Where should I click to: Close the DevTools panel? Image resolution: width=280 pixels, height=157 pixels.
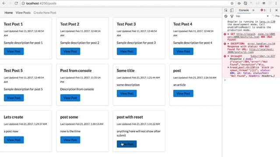(276, 10)
